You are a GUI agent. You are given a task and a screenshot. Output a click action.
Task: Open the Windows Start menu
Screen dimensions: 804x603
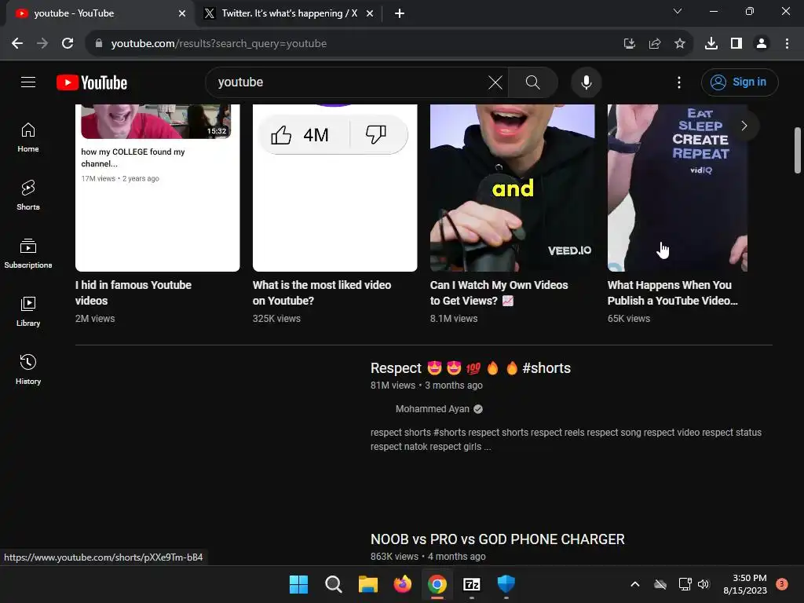(x=298, y=584)
